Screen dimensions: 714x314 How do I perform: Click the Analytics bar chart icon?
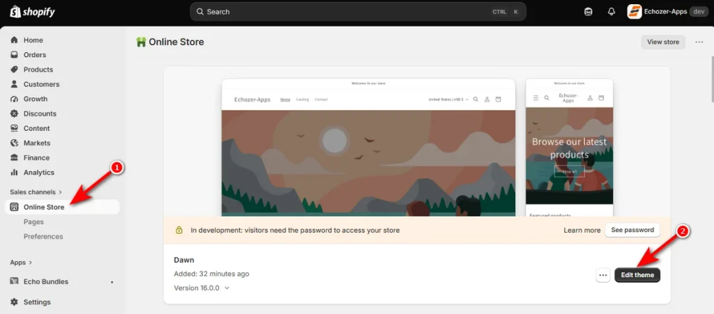point(14,172)
